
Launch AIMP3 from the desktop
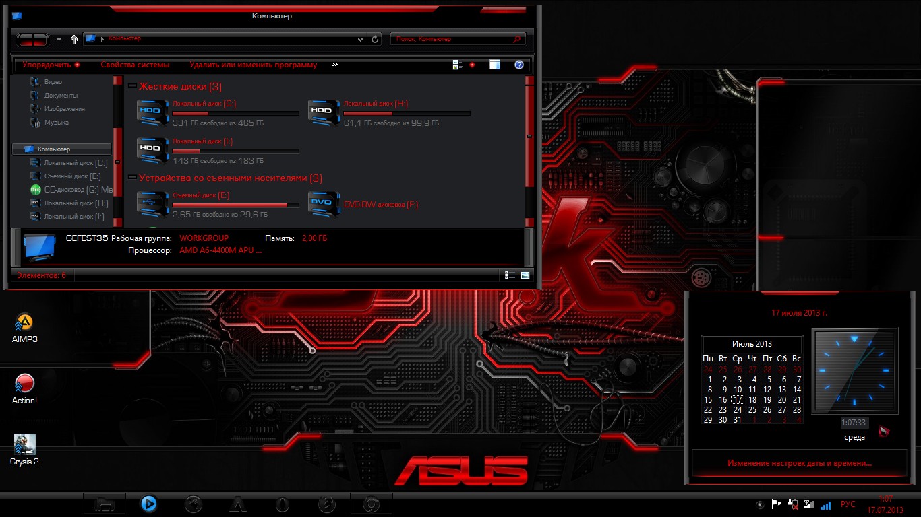point(24,329)
